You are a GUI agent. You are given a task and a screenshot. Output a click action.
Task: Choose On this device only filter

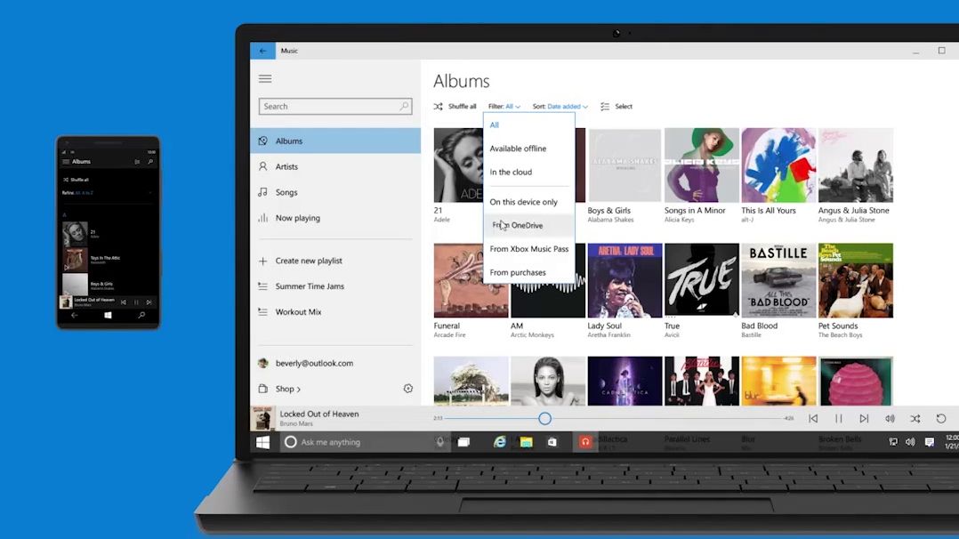click(529, 202)
